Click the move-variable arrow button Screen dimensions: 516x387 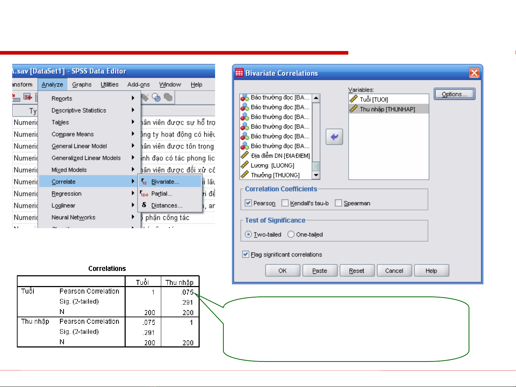(334, 137)
